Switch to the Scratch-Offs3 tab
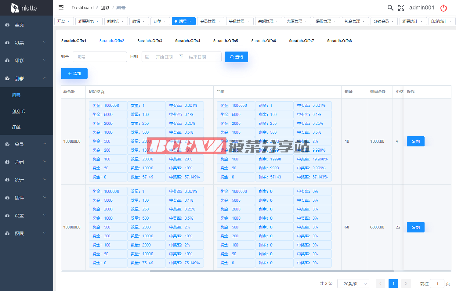Screen dimensions: 456x291 (150, 41)
